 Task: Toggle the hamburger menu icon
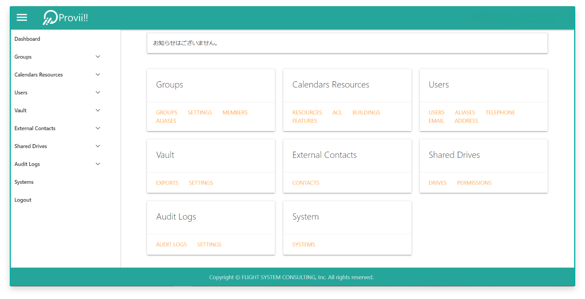coord(22,17)
